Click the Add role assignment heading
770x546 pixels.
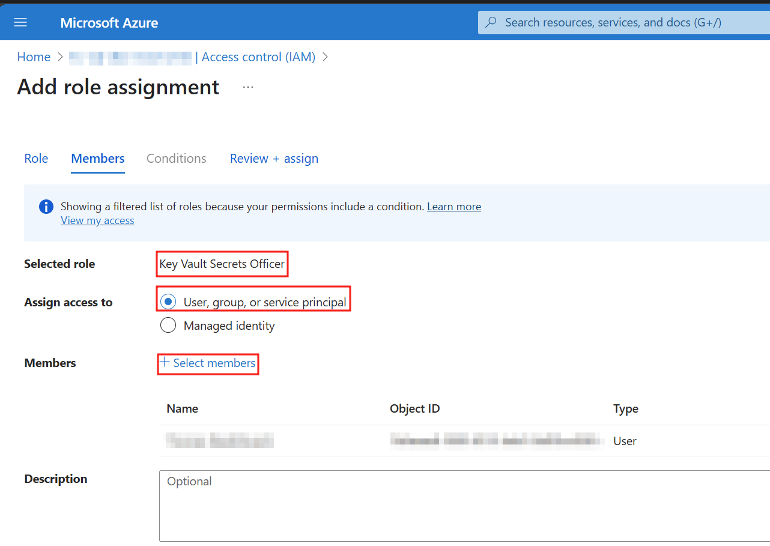coord(118,87)
